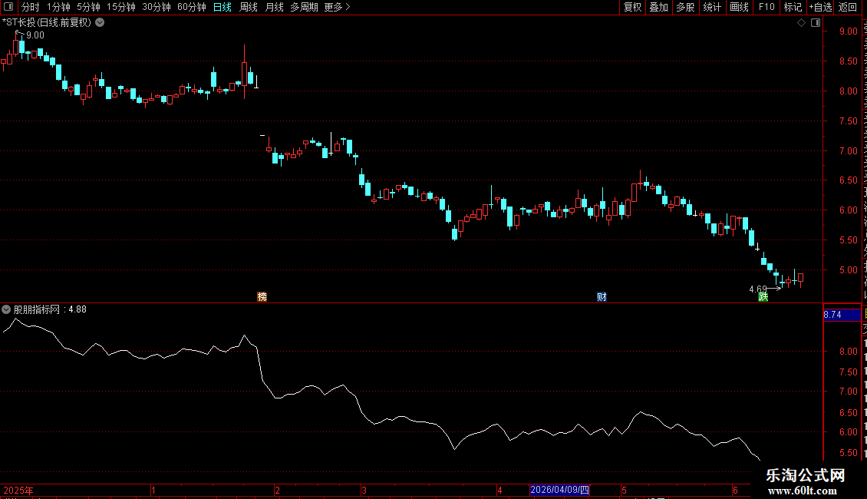This screenshot has width=867, height=499.
Task: Click the 2025年 time axis label
Action: click(x=18, y=490)
